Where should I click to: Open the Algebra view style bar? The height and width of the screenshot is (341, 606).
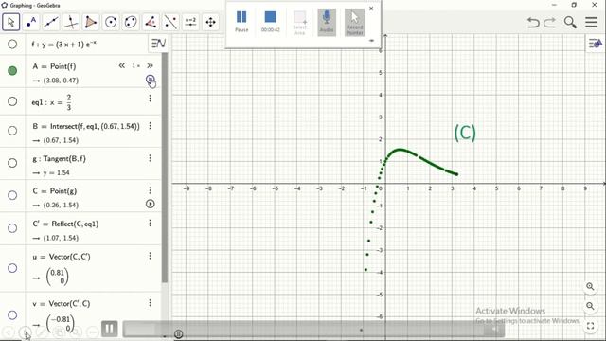coord(158,43)
